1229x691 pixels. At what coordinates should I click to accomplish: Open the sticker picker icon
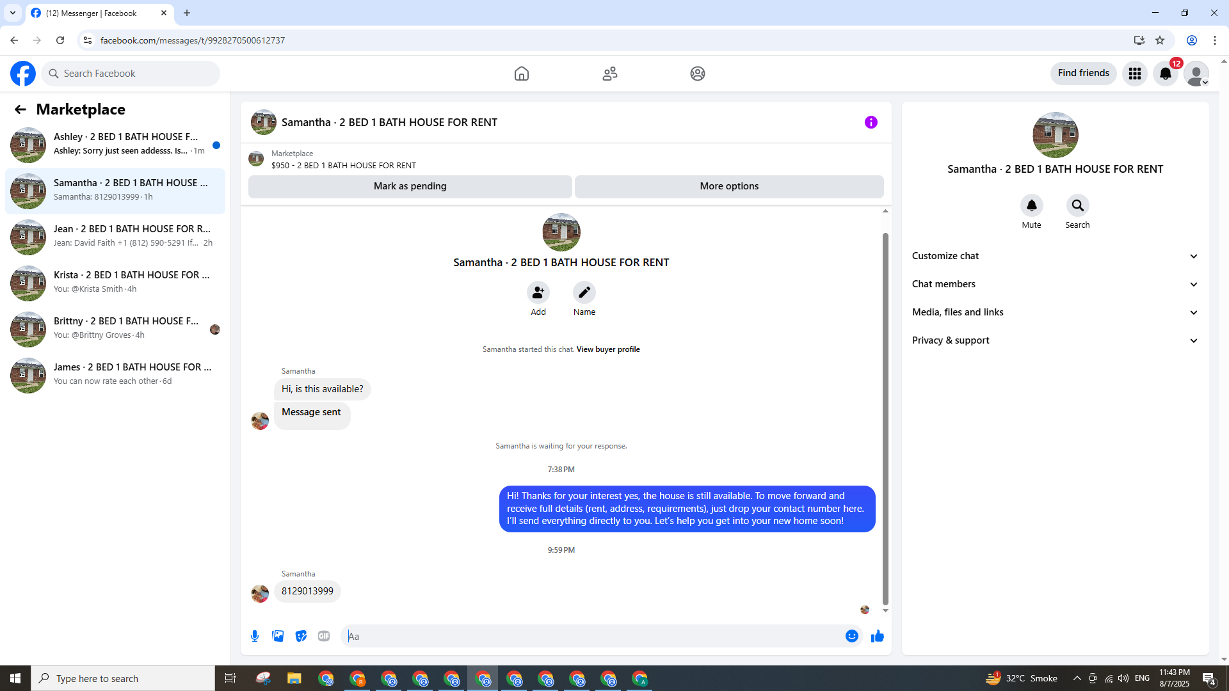(x=301, y=636)
